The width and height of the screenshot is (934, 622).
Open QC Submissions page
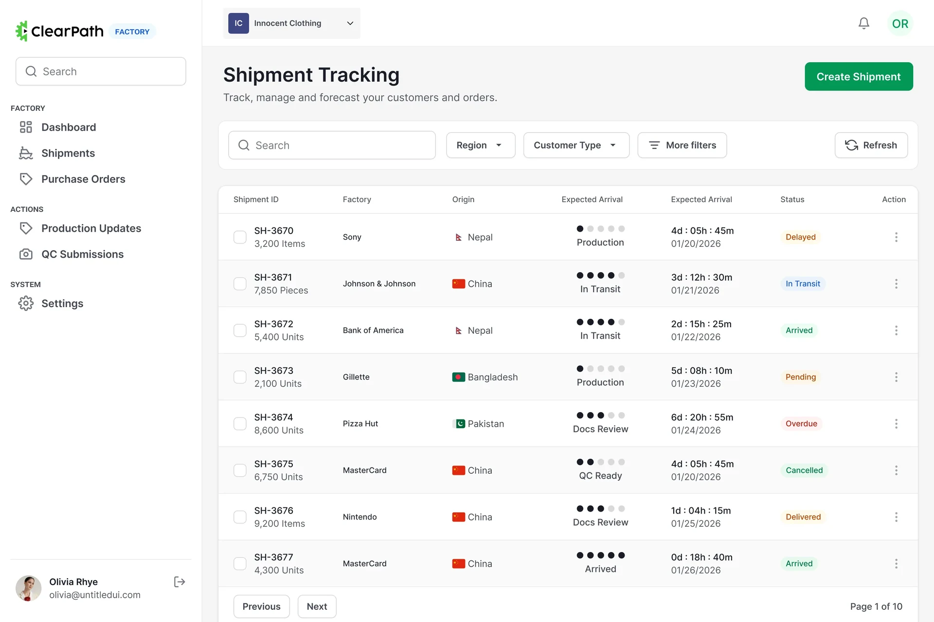pyautogui.click(x=82, y=254)
